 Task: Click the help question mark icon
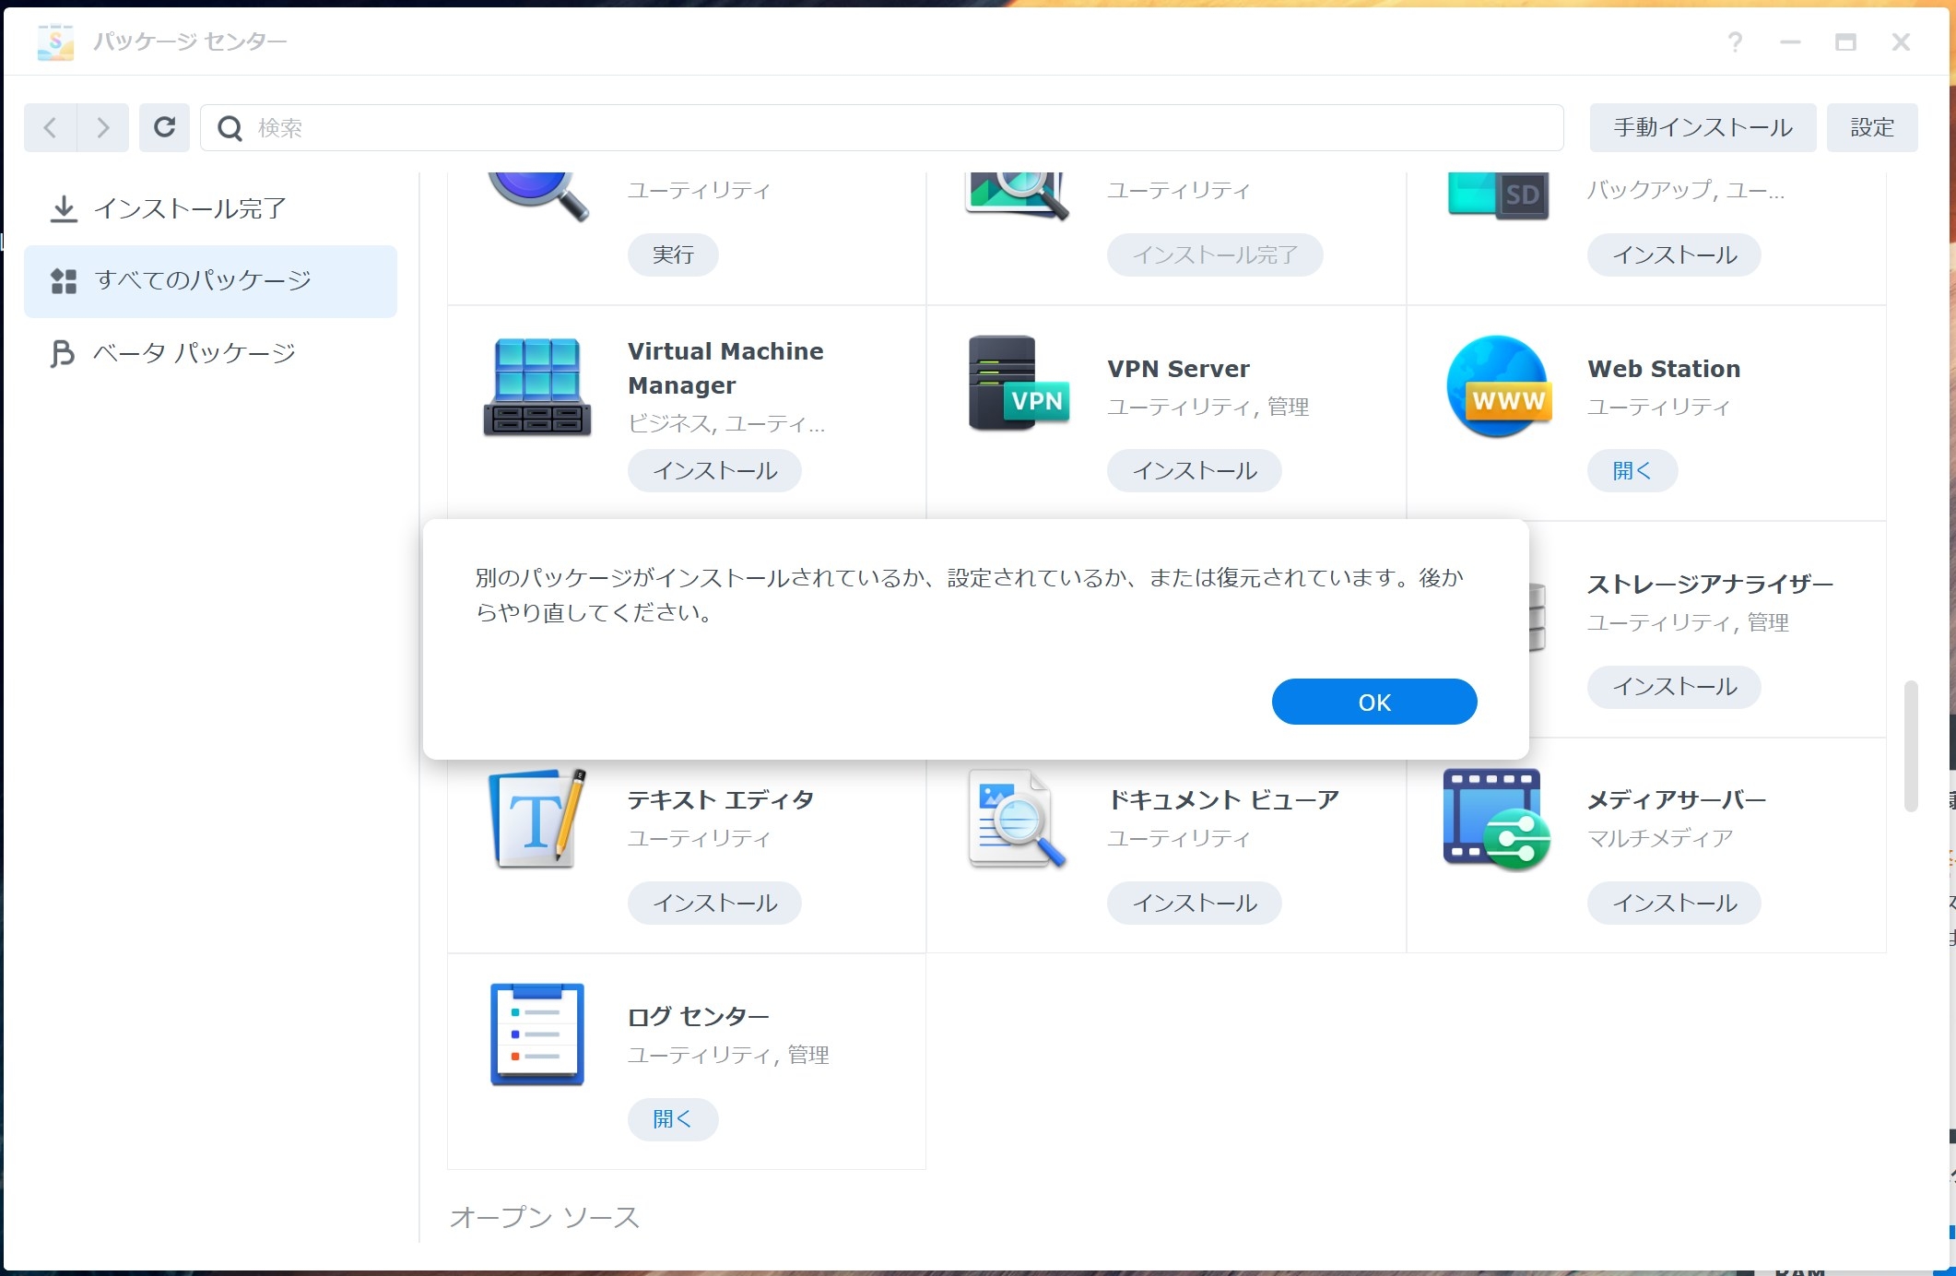point(1734,42)
